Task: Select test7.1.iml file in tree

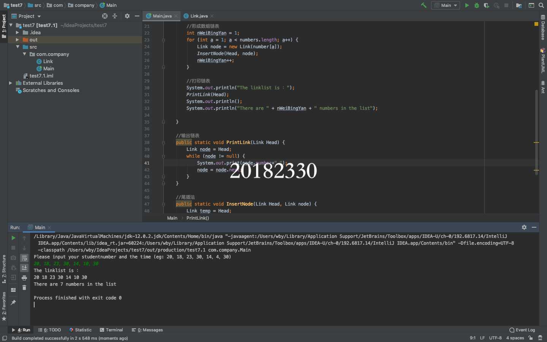Action: [38, 76]
